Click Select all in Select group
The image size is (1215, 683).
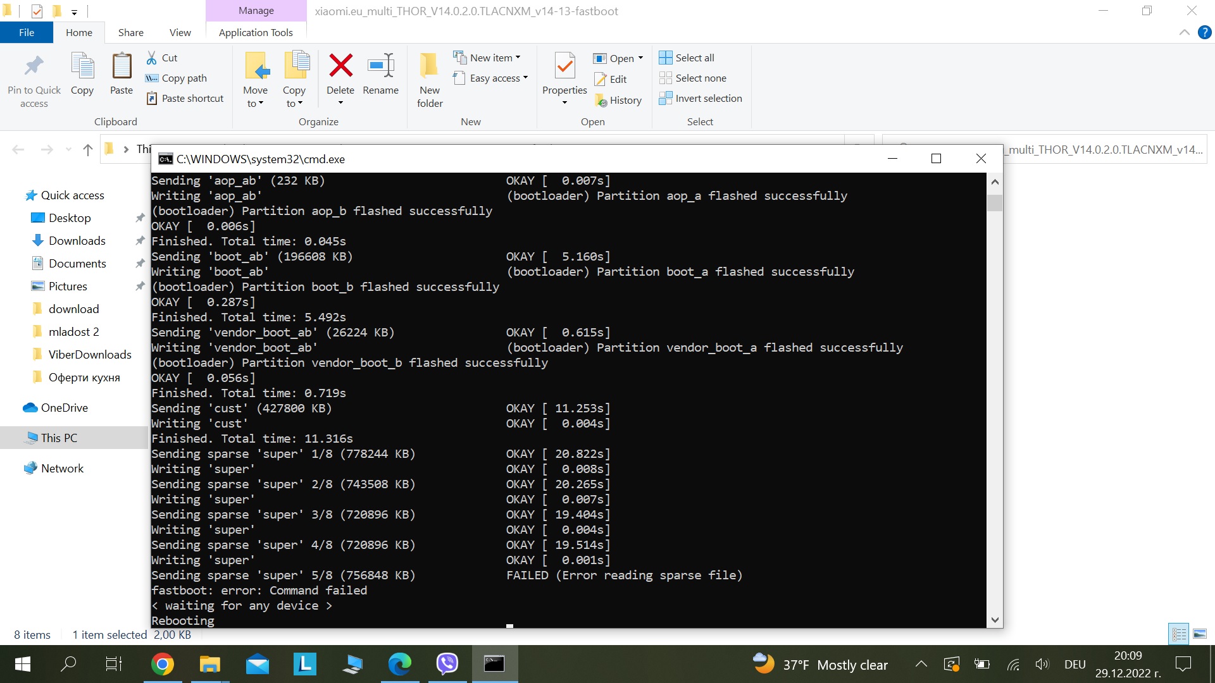(x=687, y=58)
